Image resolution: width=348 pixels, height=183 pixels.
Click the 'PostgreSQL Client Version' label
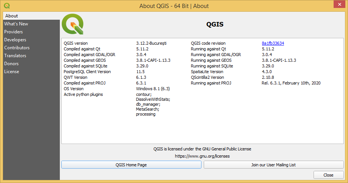point(87,72)
